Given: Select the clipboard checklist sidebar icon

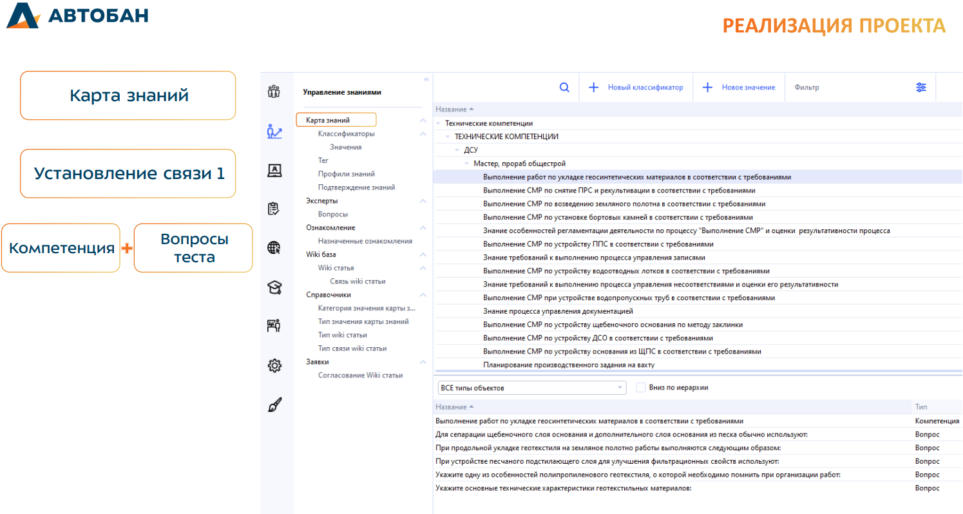Looking at the screenshot, I should point(274,209).
